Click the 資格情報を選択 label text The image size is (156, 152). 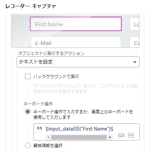(48, 145)
